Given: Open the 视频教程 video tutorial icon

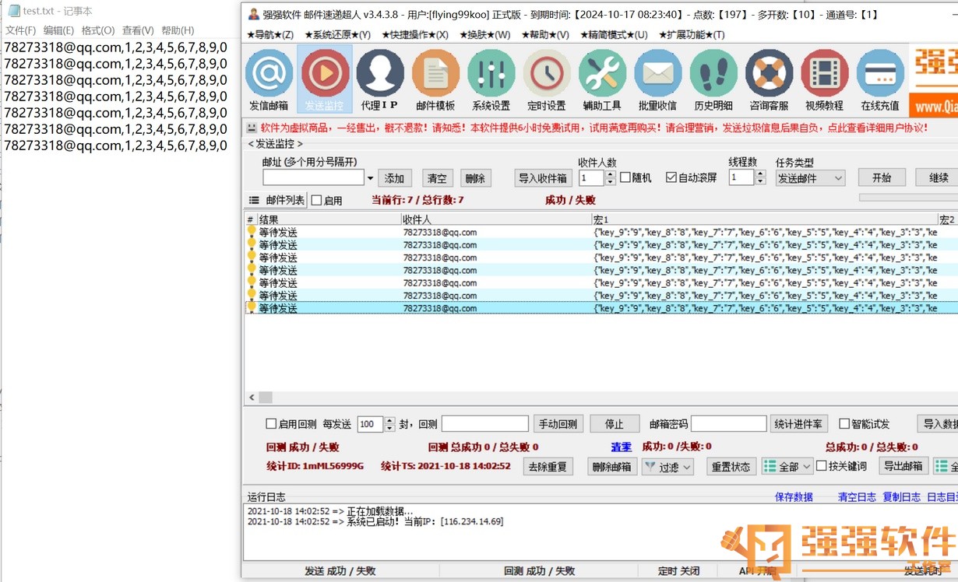Looking at the screenshot, I should pos(824,79).
